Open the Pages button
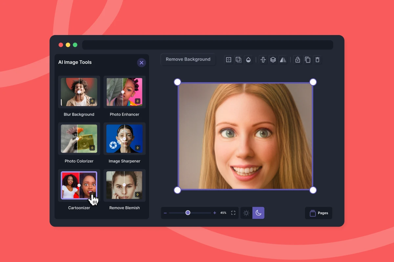Image resolution: width=394 pixels, height=262 pixels. tap(318, 213)
